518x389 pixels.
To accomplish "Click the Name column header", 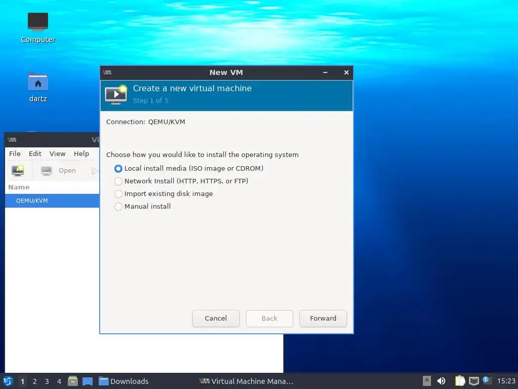I will point(52,187).
